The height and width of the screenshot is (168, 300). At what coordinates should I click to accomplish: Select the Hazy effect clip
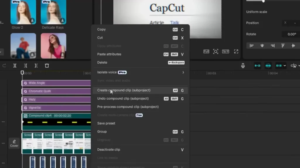(x=57, y=99)
